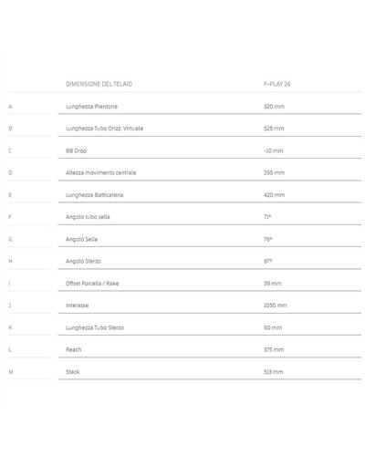Click the Reach row label

point(73,349)
